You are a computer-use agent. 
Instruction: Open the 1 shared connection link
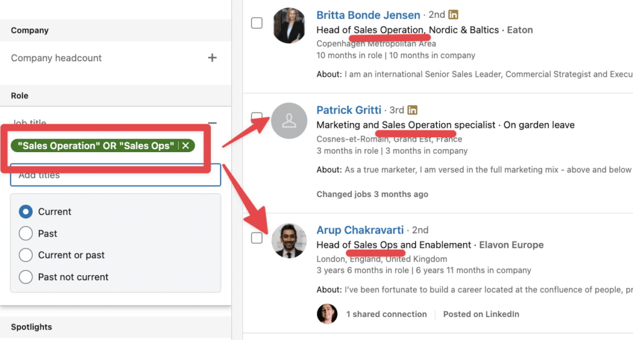(386, 314)
